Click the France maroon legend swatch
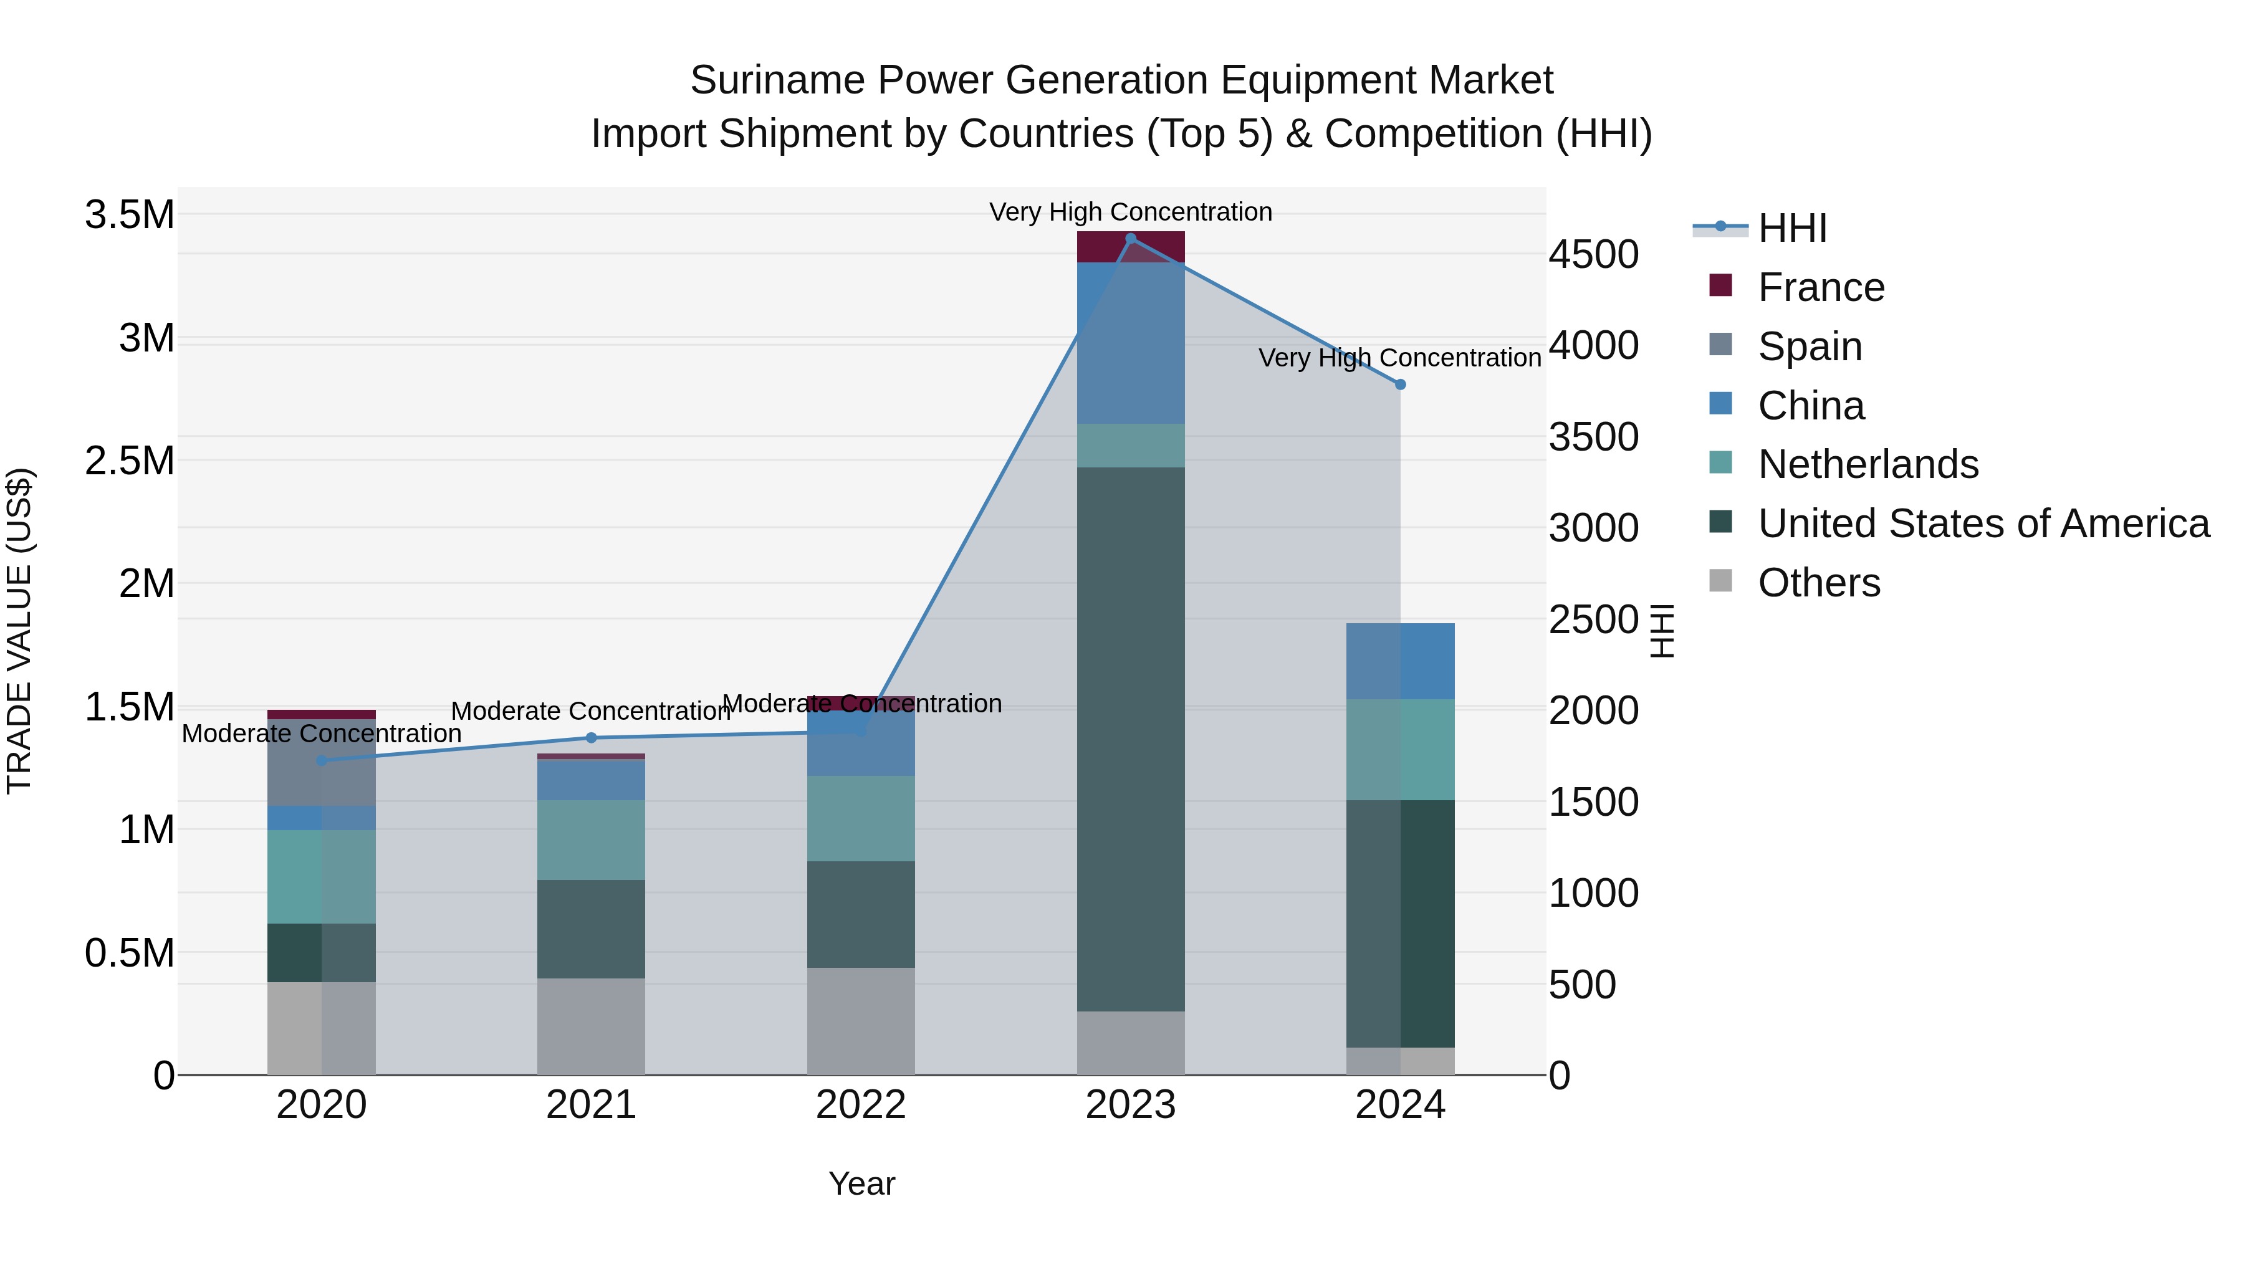The height and width of the screenshot is (1262, 2244). [1720, 285]
